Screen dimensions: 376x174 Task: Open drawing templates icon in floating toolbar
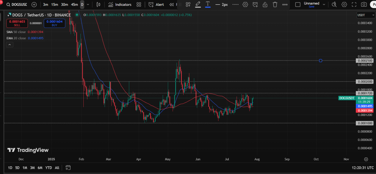[188, 4]
